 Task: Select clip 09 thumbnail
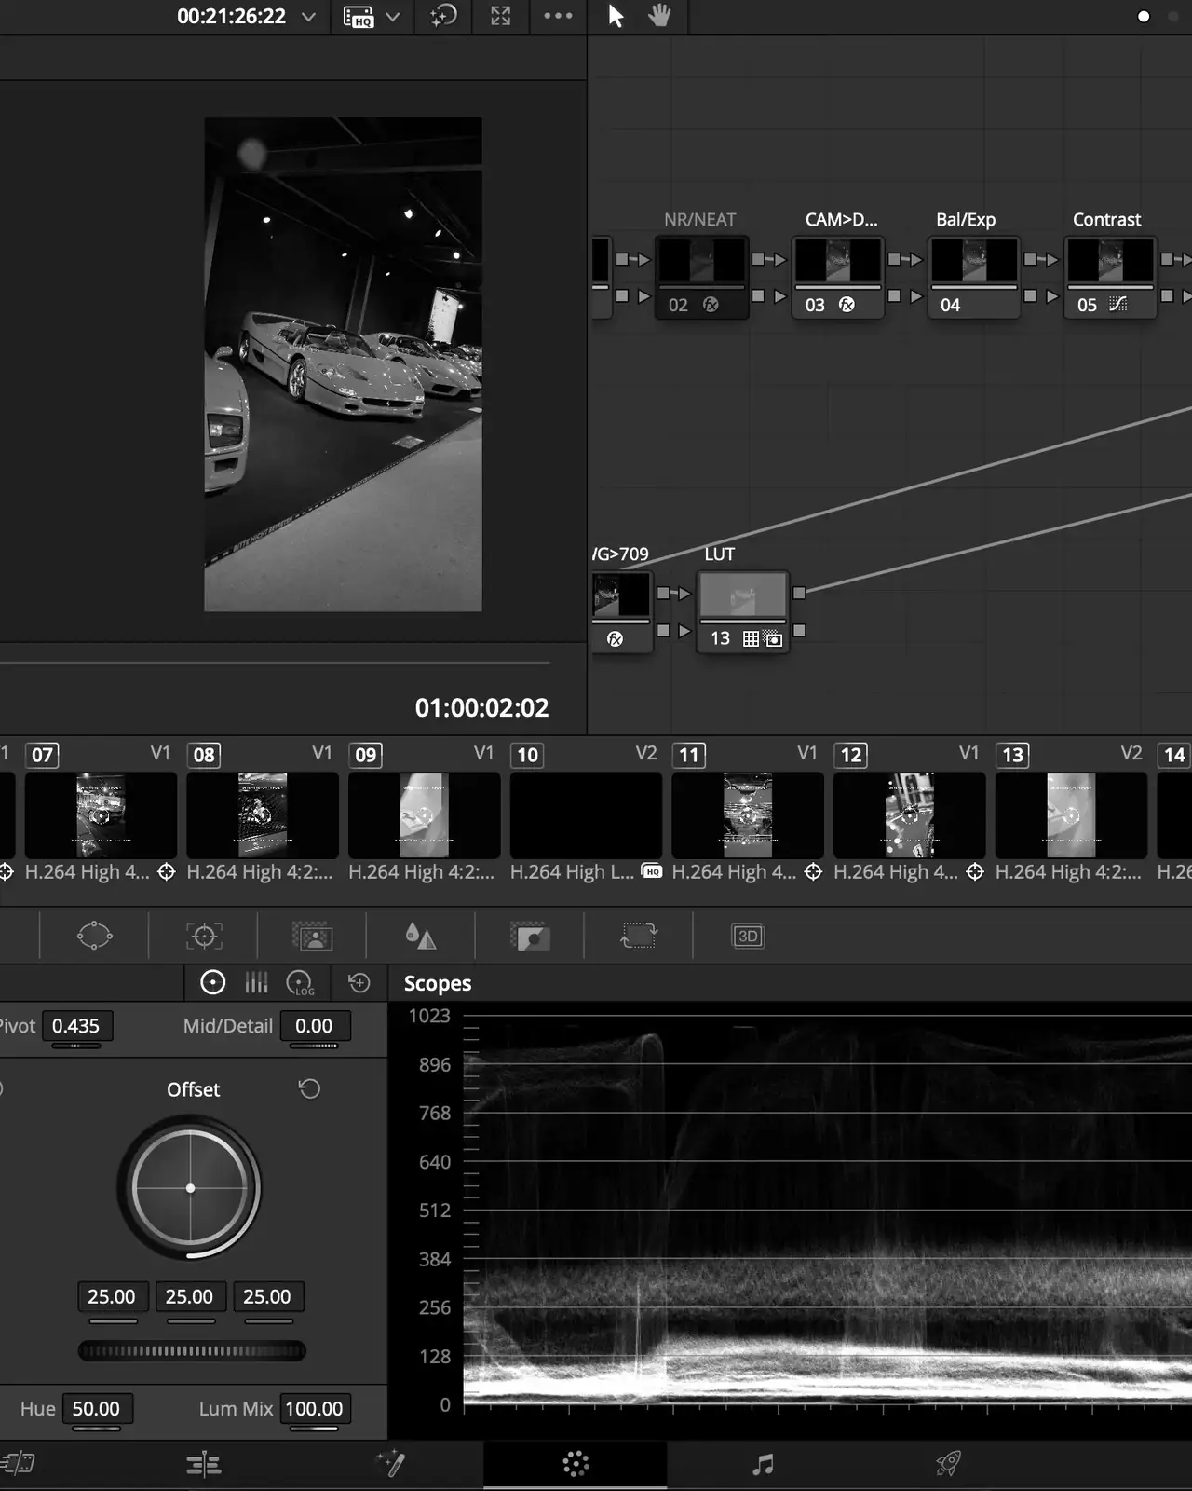tap(424, 814)
